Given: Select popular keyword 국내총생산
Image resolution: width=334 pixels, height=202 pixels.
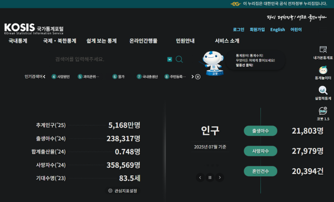Looking at the screenshot, I should (147, 76).
